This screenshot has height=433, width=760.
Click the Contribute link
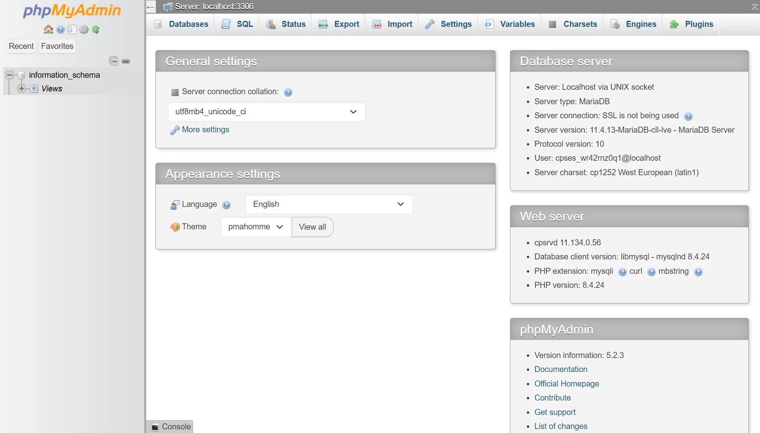pyautogui.click(x=552, y=398)
